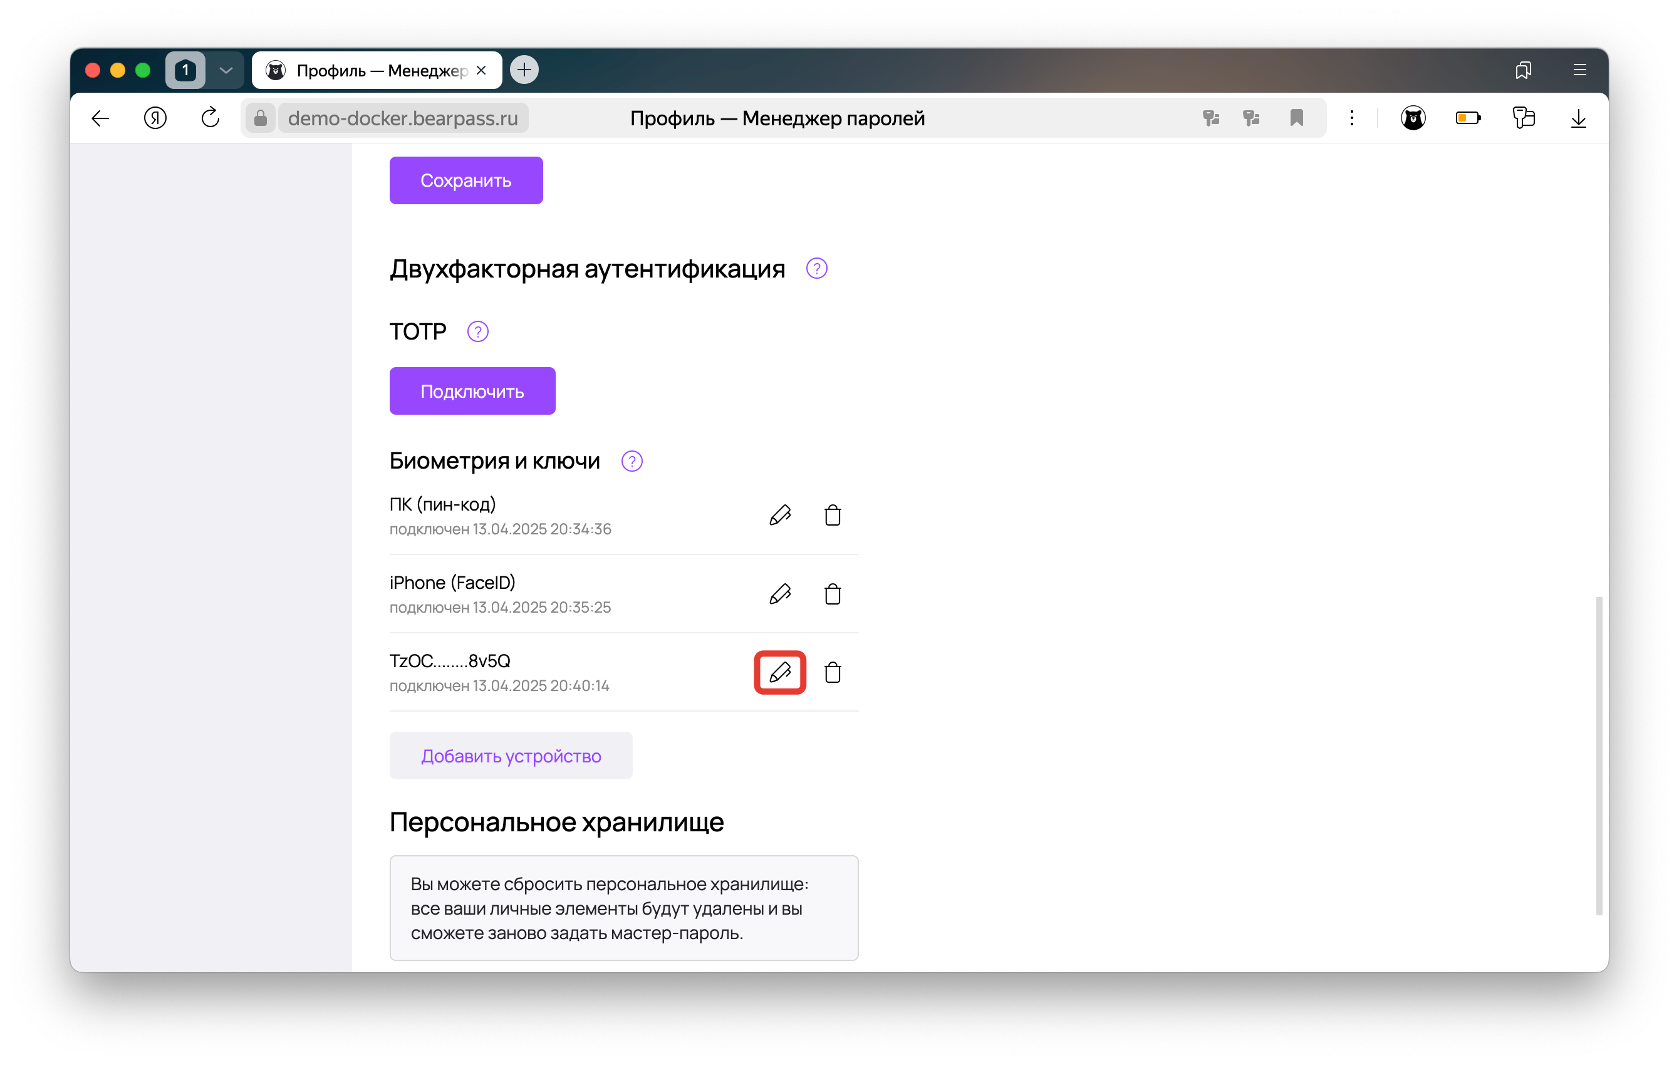Delete the "ПК (пин-код)" device
Viewport: 1679px width, 1065px height.
834,516
